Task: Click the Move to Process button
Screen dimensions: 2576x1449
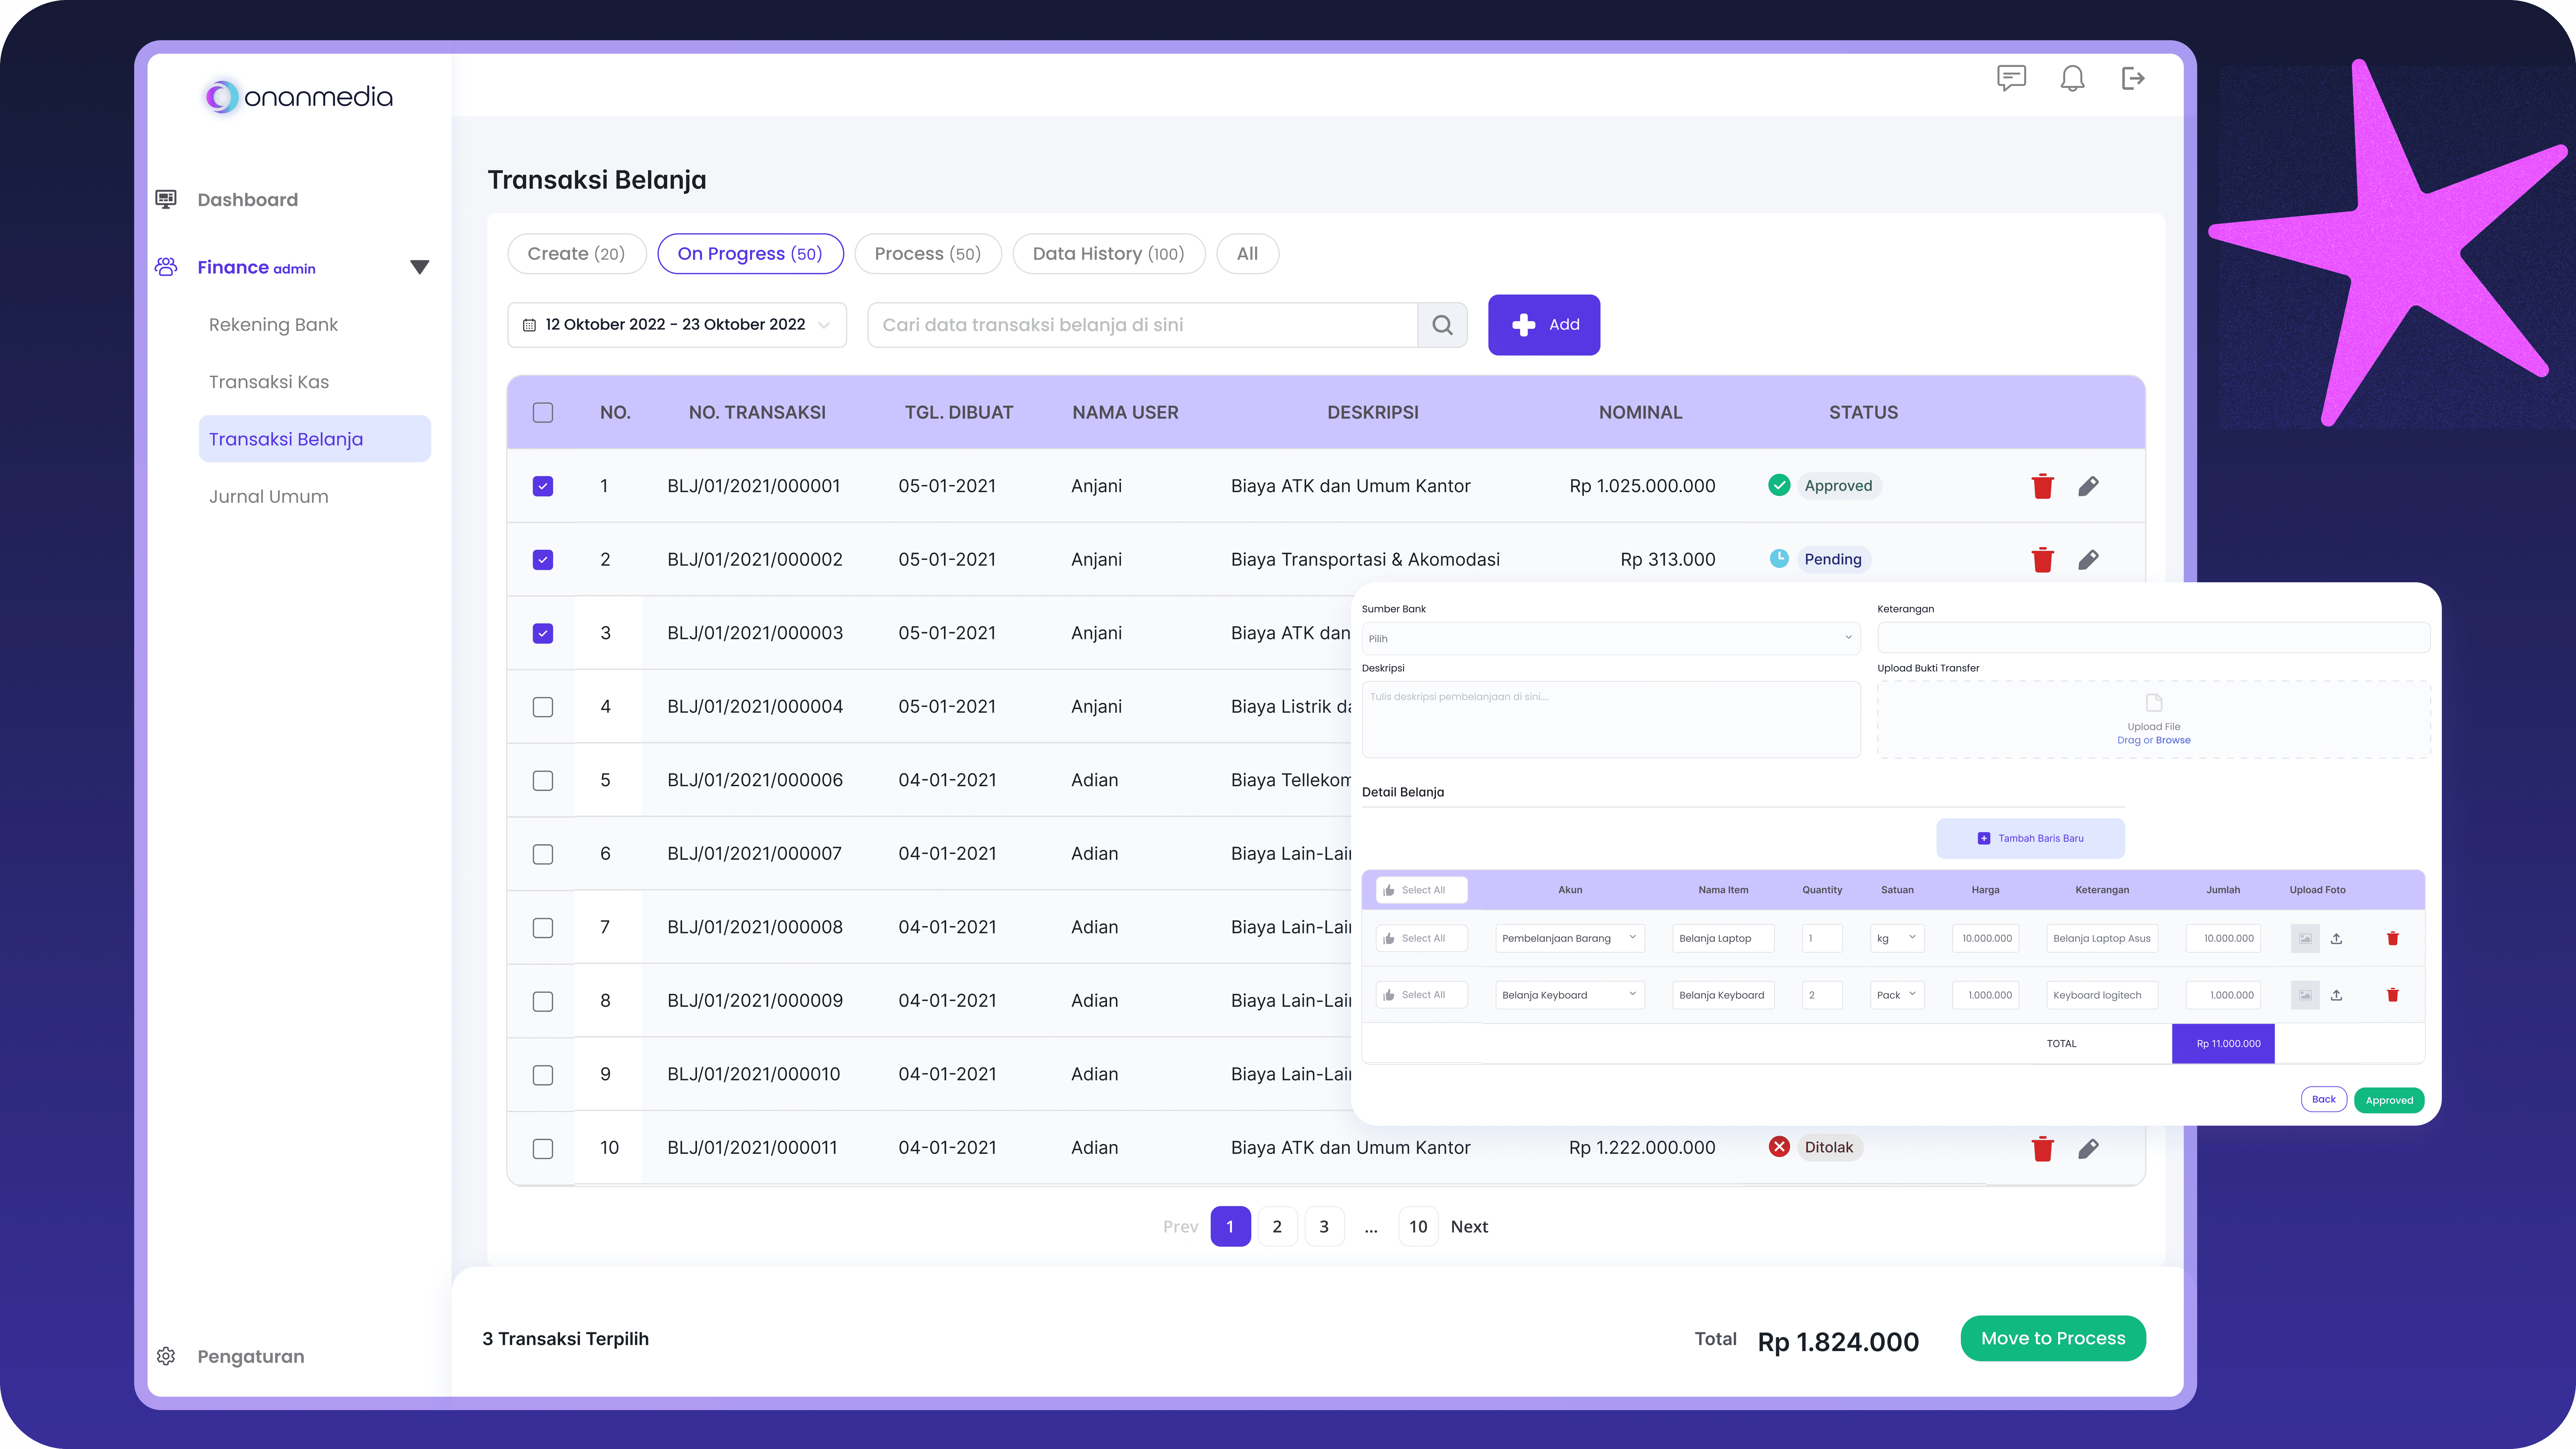Action: click(x=2053, y=1338)
